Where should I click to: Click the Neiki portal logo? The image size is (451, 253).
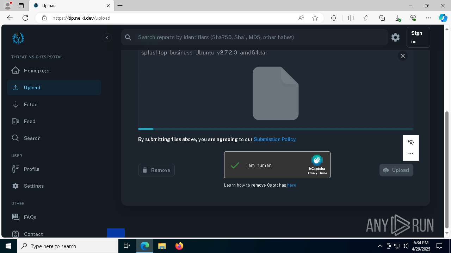[x=18, y=38]
